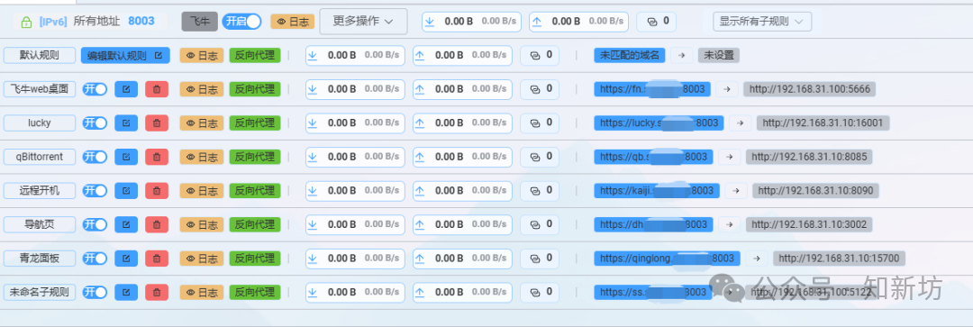The width and height of the screenshot is (973, 327).
Task: Click backend http://192.168.31.10:8085
Action: tap(809, 157)
